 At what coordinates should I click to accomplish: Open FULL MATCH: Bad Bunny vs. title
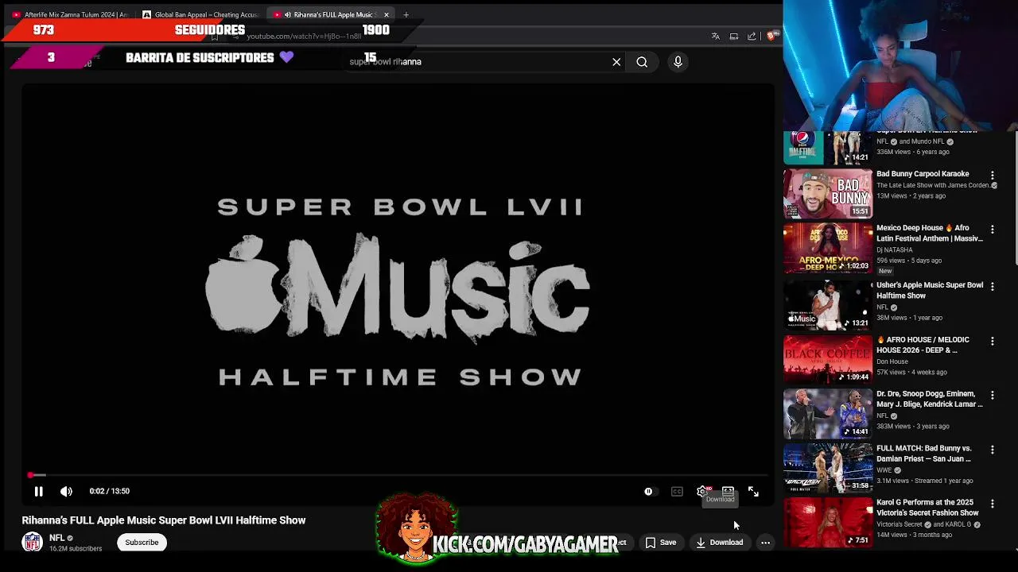[924, 454]
